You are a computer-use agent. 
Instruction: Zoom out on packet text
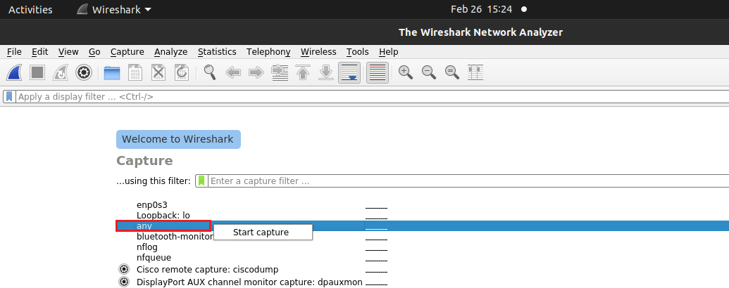tap(429, 72)
